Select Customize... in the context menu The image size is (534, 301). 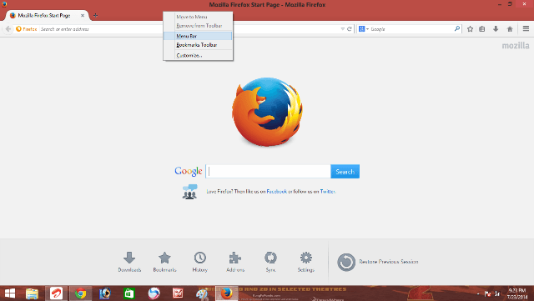pyautogui.click(x=198, y=55)
